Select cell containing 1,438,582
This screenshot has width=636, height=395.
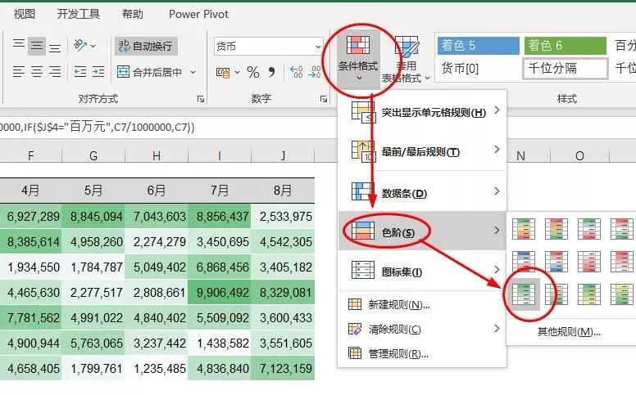click(x=220, y=343)
